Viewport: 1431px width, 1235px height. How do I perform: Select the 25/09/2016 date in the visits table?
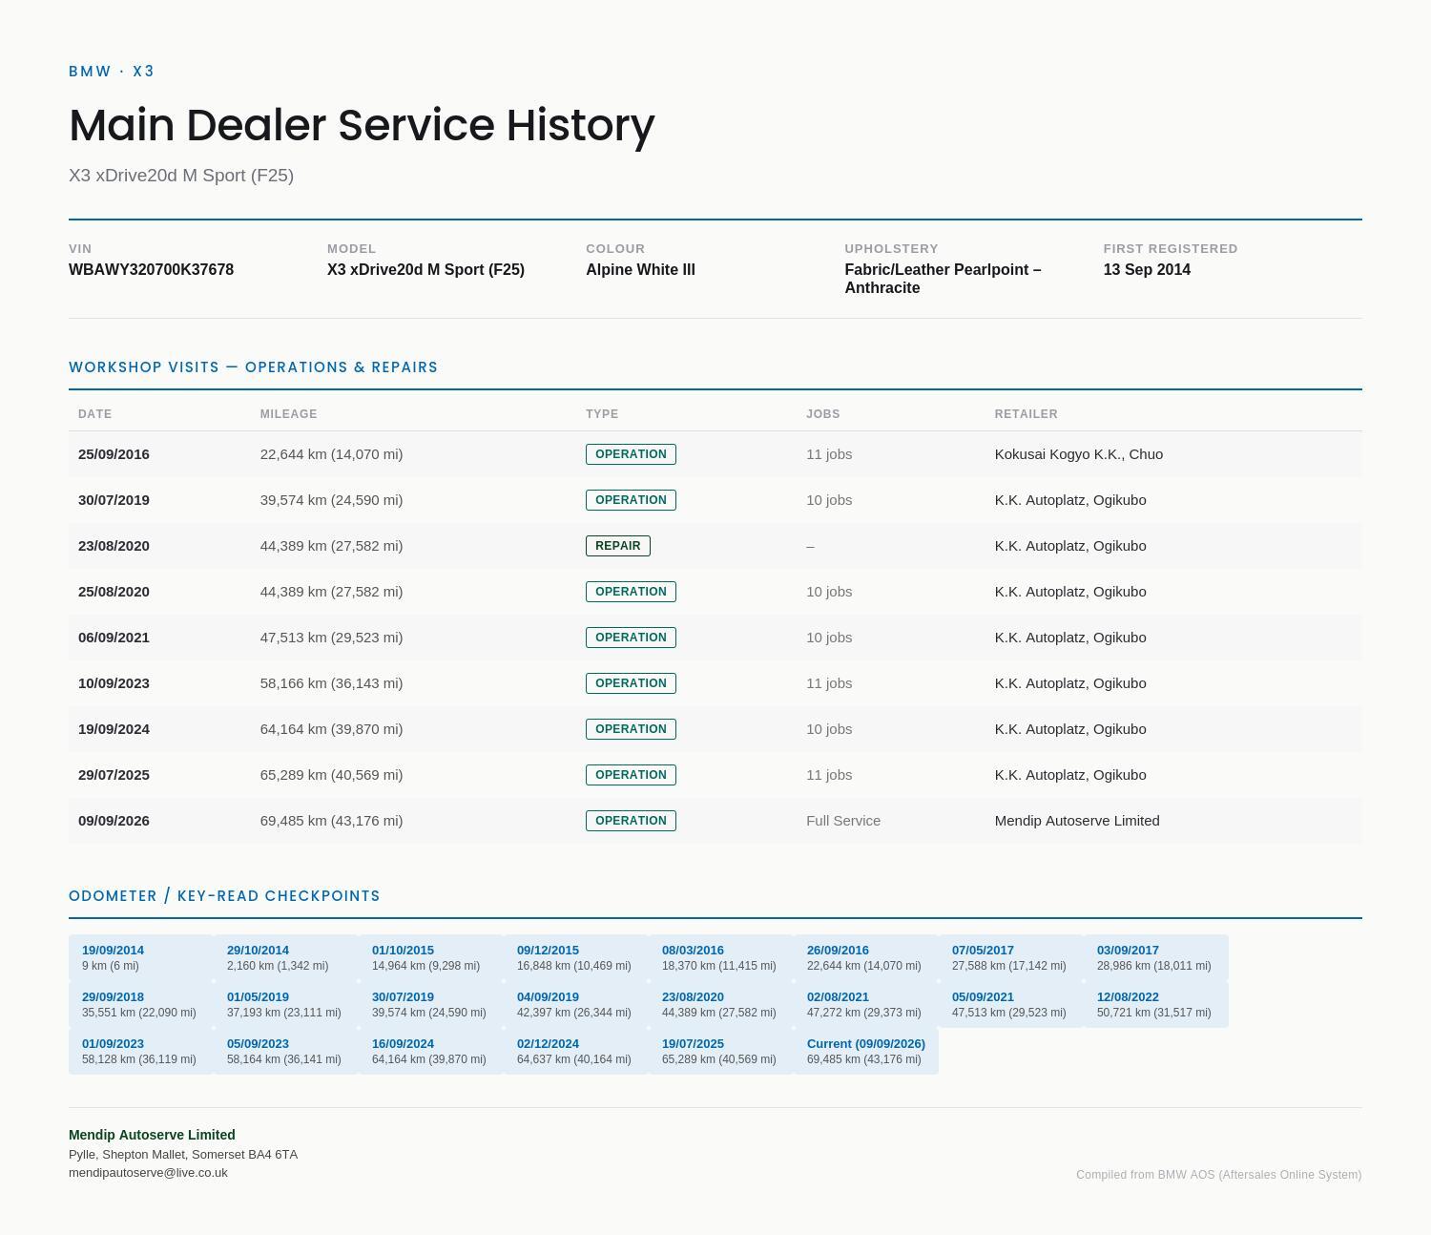pyautogui.click(x=114, y=454)
